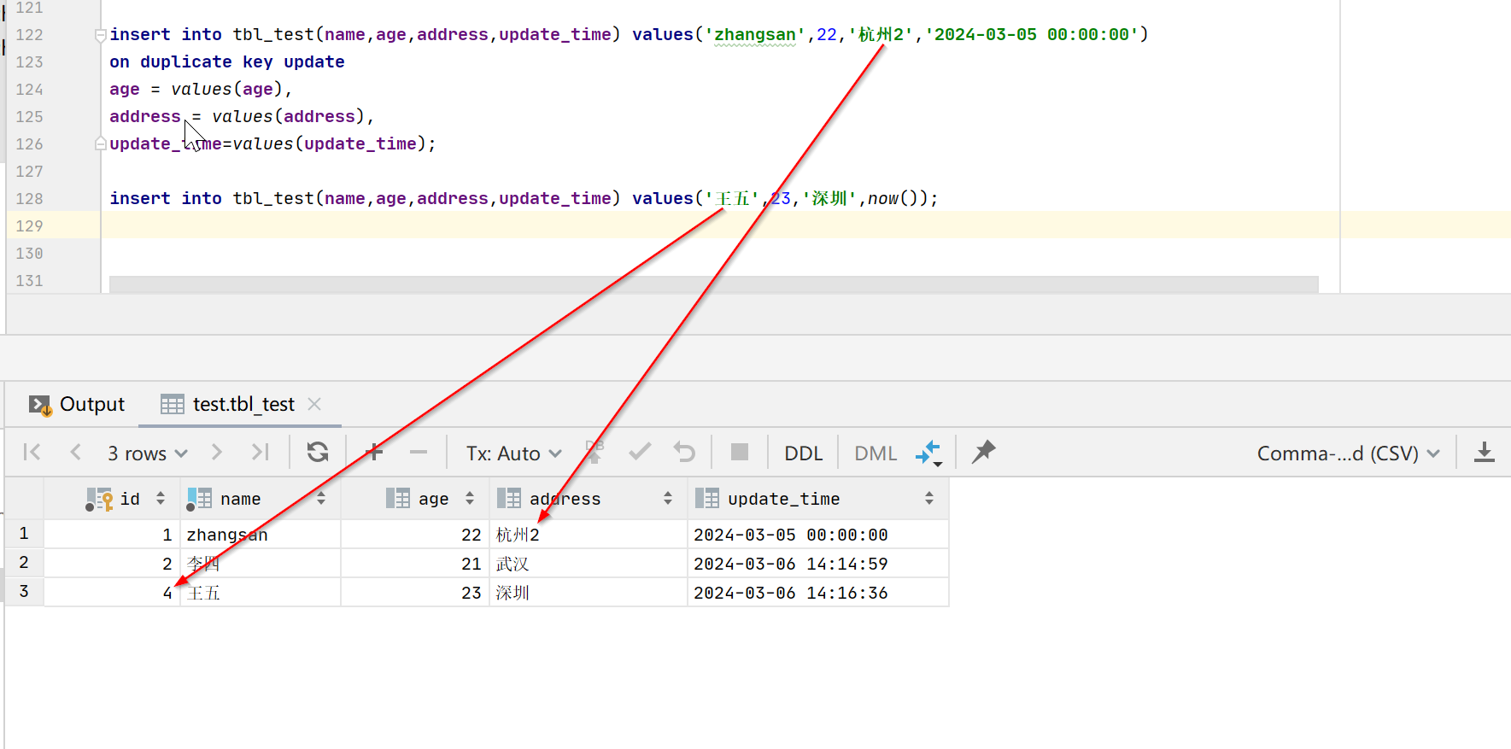Add a new row with plus icon
The image size is (1511, 749).
pyautogui.click(x=374, y=452)
